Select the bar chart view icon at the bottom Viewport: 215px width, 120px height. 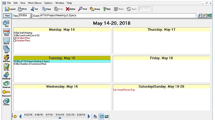107,117
